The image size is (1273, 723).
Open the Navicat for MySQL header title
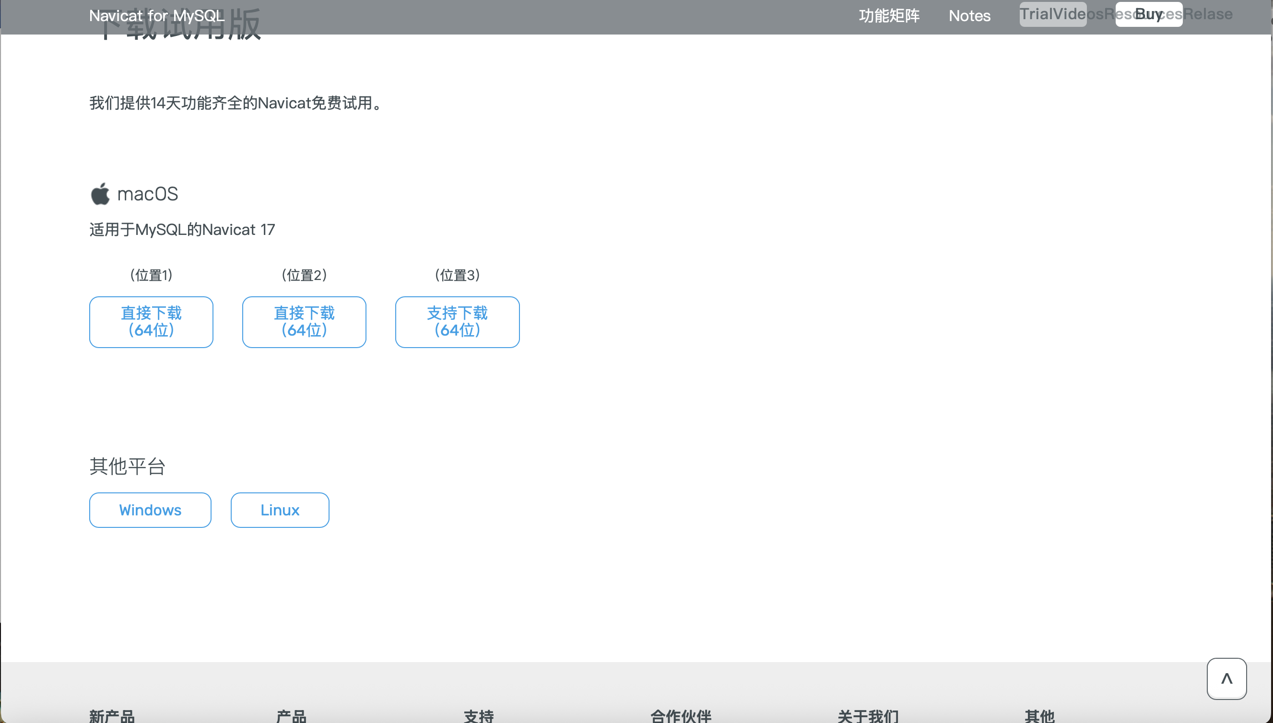point(156,16)
